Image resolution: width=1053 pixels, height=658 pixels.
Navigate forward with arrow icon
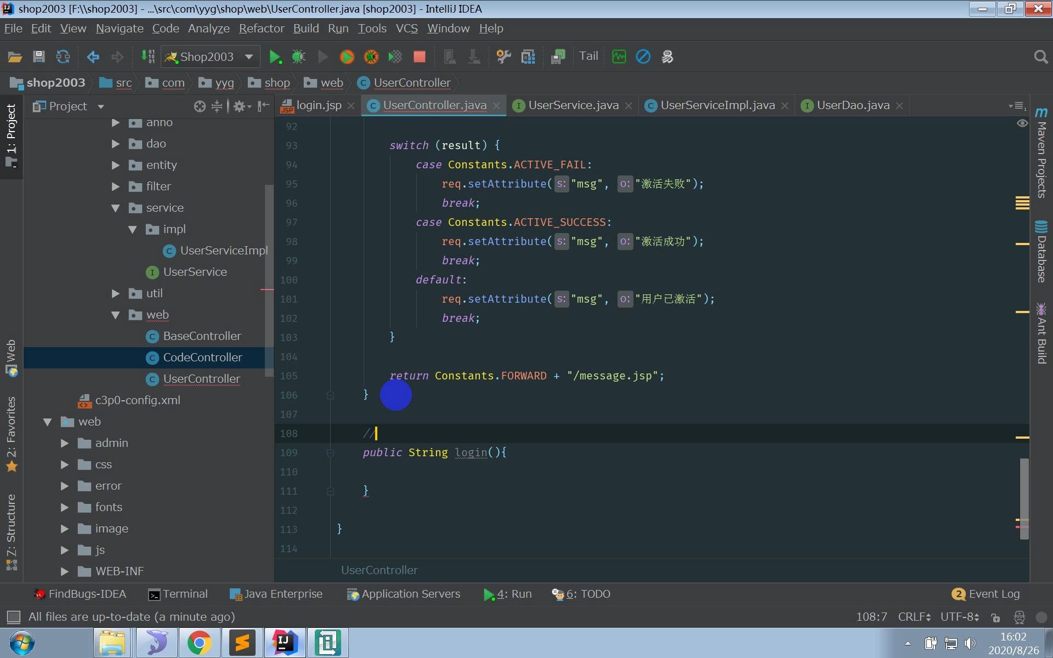click(x=117, y=56)
